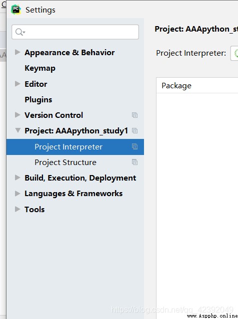Click the copy icon beside Project: AAApython_study1
The width and height of the screenshot is (238, 319).
[x=135, y=130]
